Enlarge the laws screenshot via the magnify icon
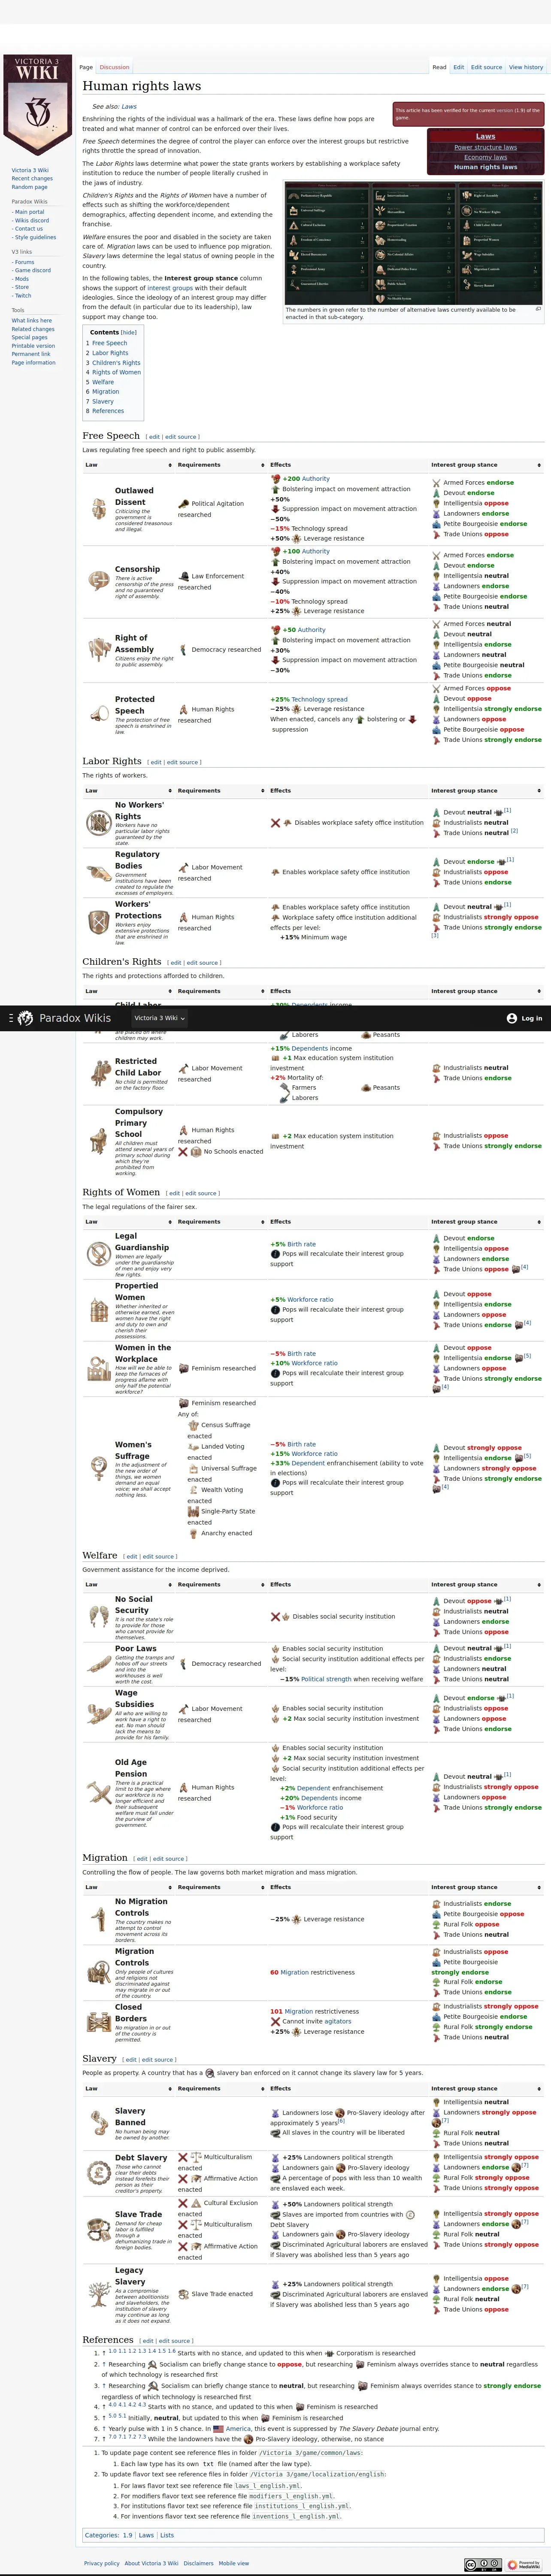 click(x=538, y=309)
